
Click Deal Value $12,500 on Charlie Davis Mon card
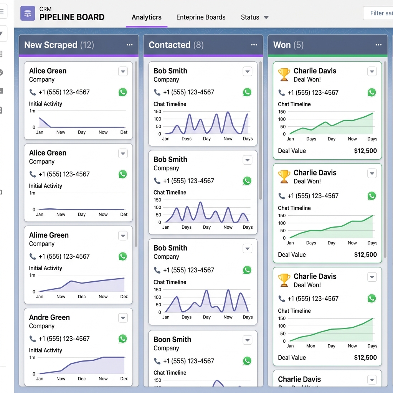(327, 357)
